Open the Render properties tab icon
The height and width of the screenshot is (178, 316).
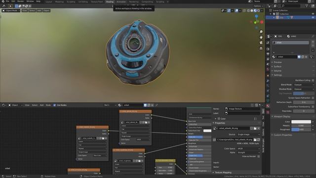268,49
